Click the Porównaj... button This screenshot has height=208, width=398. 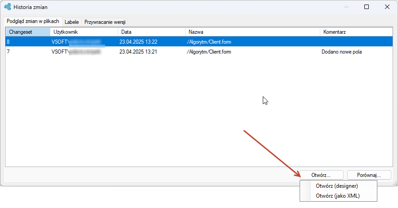pos(369,175)
